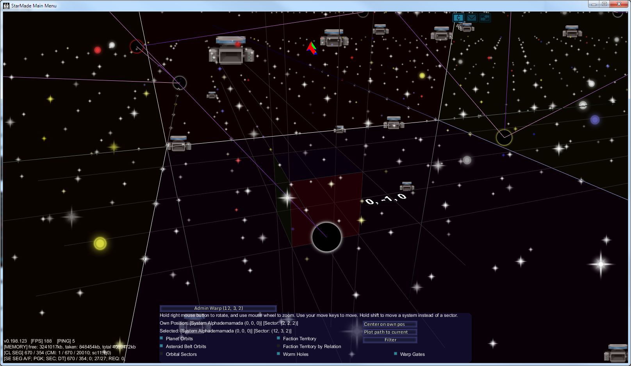Enable Faction Territory by Relation
The image size is (631, 366).
(278, 346)
